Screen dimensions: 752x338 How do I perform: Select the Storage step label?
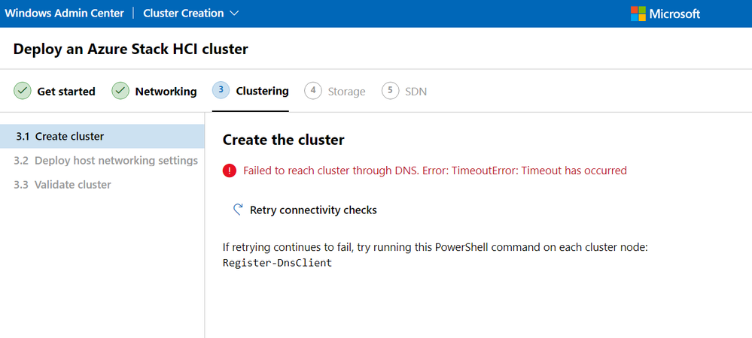347,92
